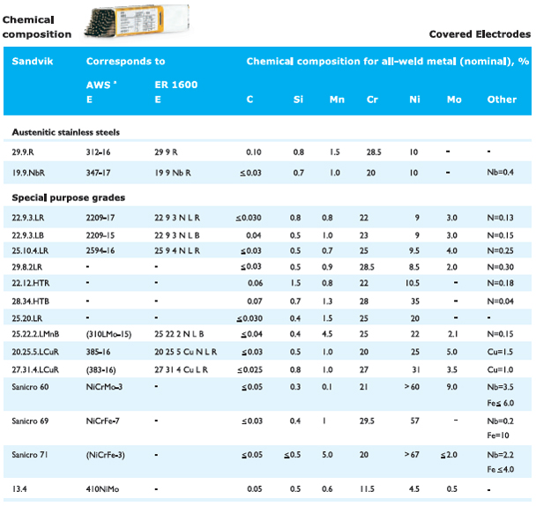Select the 'Sanicro 71' grade cell
The image size is (536, 506).
tap(30, 455)
